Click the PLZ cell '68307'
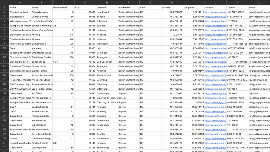The height and width of the screenshot is (152, 270). click(85, 44)
